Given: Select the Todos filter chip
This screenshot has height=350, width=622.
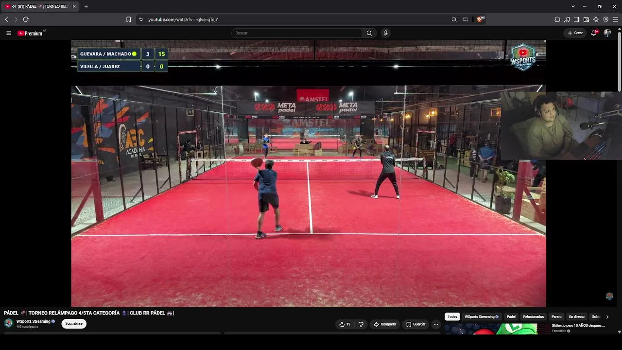Looking at the screenshot, I should [452, 316].
